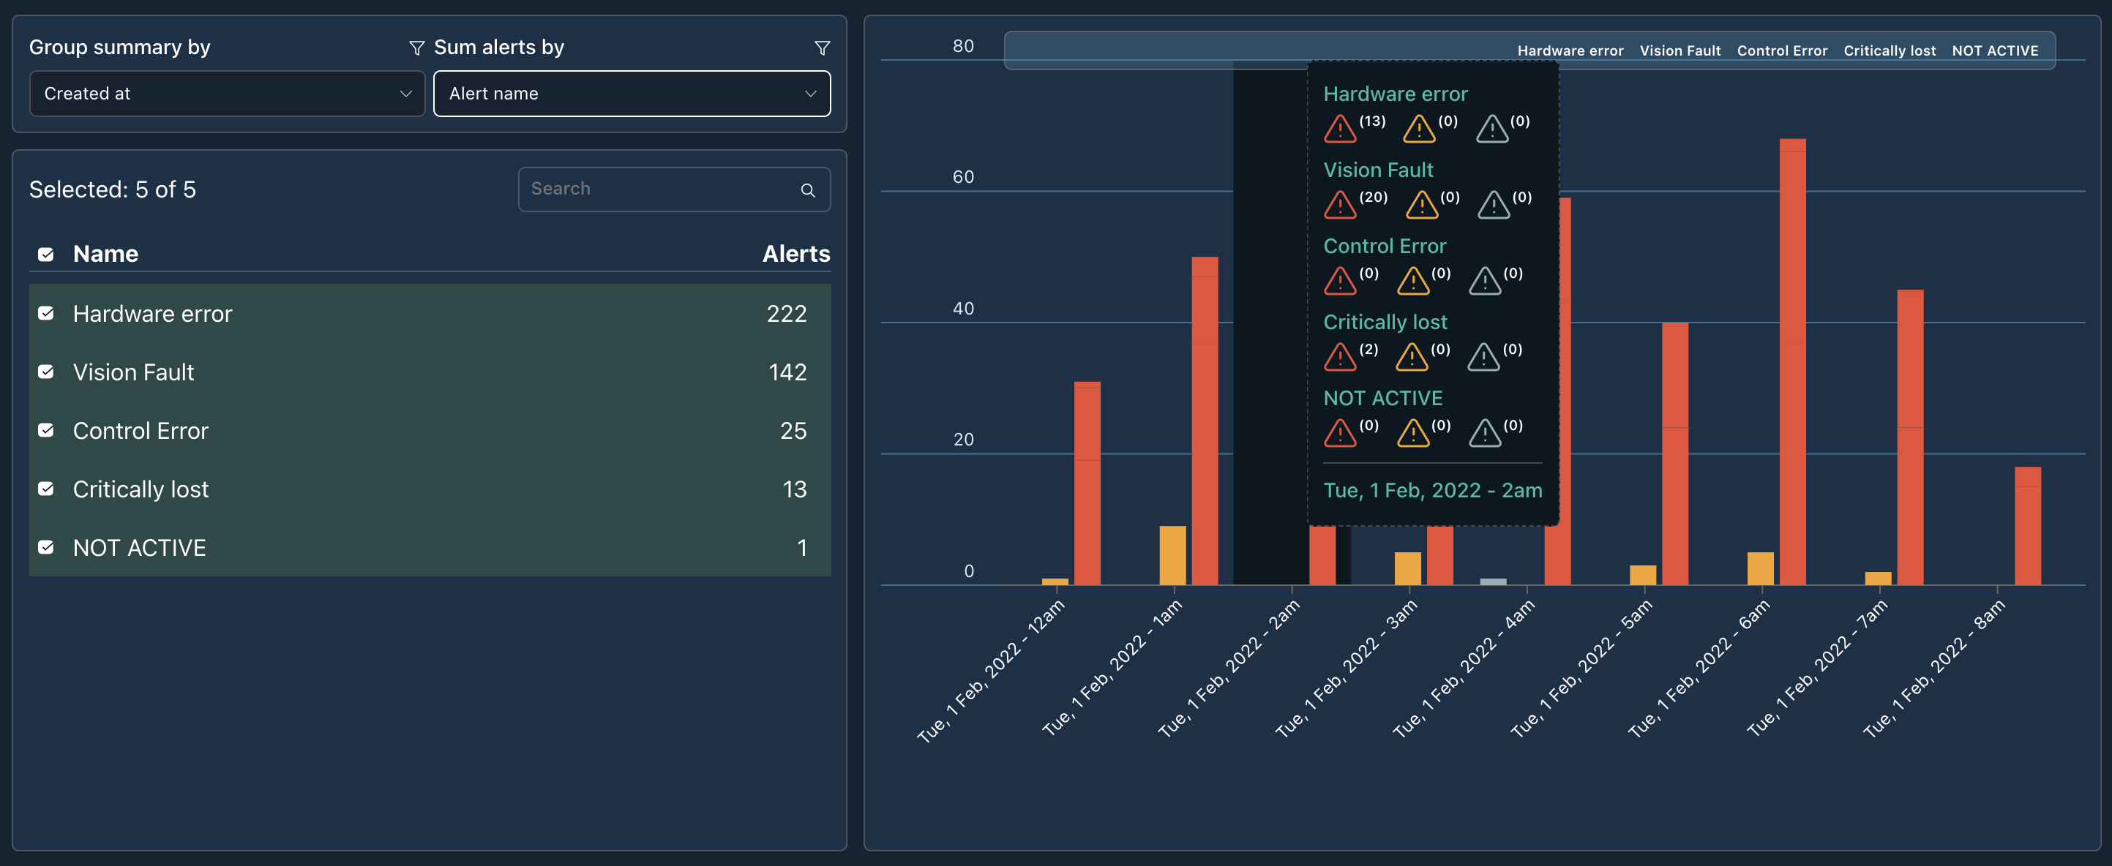Image resolution: width=2112 pixels, height=866 pixels.
Task: Expand the Alert name dropdown
Action: (x=632, y=94)
